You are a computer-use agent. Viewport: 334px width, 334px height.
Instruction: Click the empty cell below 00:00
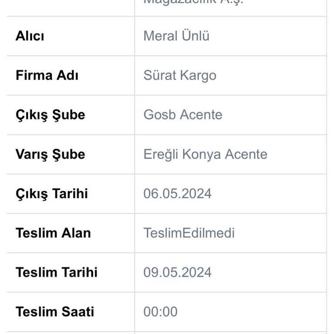tap(230, 333)
